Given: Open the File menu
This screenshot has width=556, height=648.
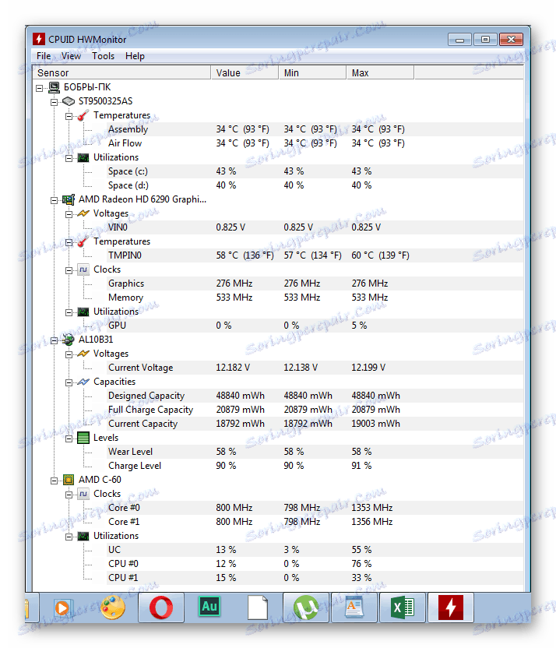Looking at the screenshot, I should pyautogui.click(x=44, y=56).
